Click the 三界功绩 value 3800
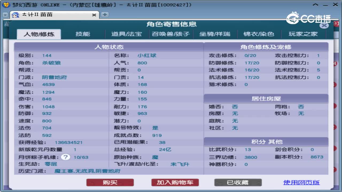342x192 pixels. pos(251,157)
